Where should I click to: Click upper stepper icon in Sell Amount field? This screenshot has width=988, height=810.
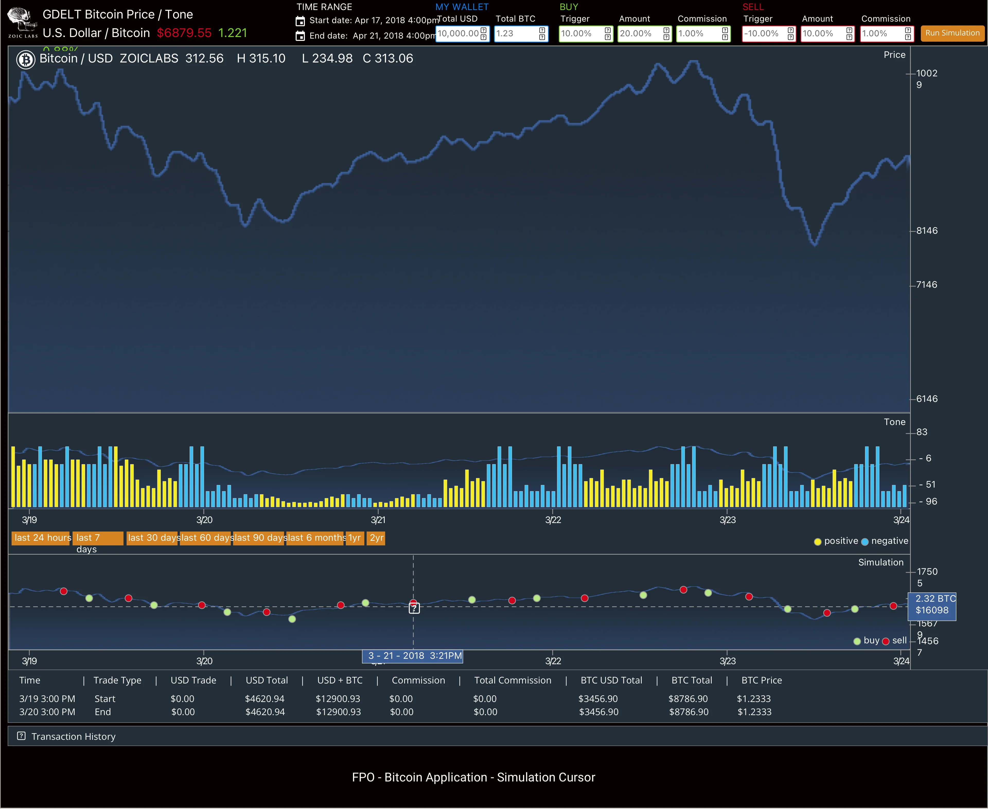[849, 30]
